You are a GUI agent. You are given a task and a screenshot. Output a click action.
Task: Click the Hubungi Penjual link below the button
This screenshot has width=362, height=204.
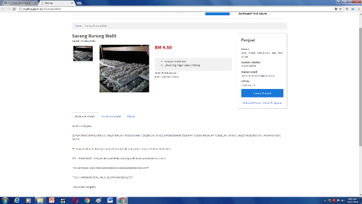[252, 103]
